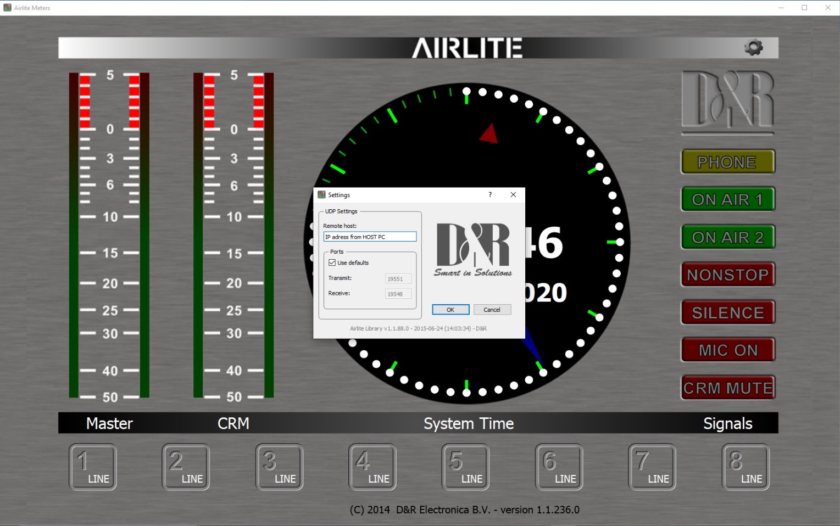Click the help question mark in Settings
Screen dimensions: 840x526
tap(490, 195)
